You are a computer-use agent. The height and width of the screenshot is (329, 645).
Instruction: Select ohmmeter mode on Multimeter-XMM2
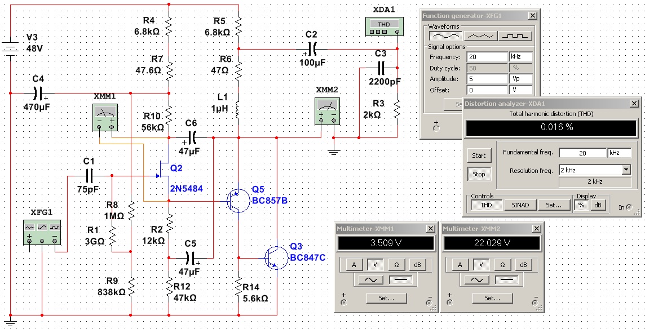click(502, 265)
